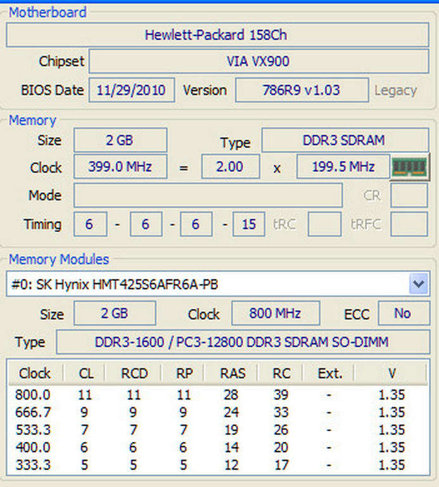Select the 800.0 clock timing row
Screen dimensions: 439x487
(x=218, y=395)
